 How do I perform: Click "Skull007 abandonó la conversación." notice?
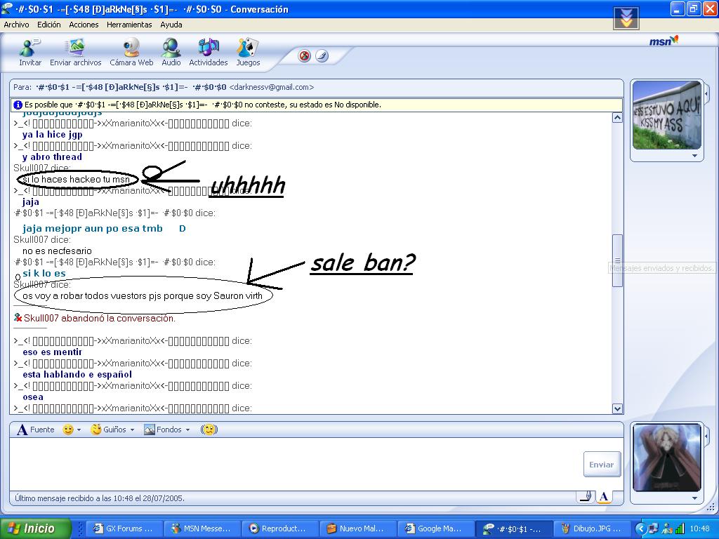100,318
